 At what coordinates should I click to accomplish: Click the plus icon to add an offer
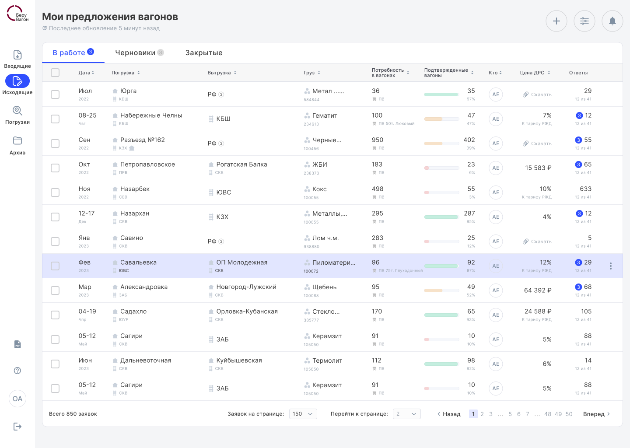tap(556, 21)
